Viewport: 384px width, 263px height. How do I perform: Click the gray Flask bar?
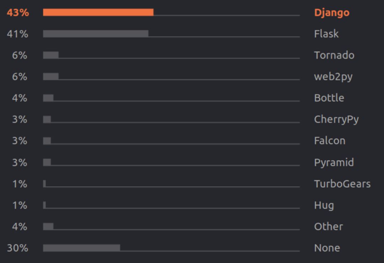point(96,34)
